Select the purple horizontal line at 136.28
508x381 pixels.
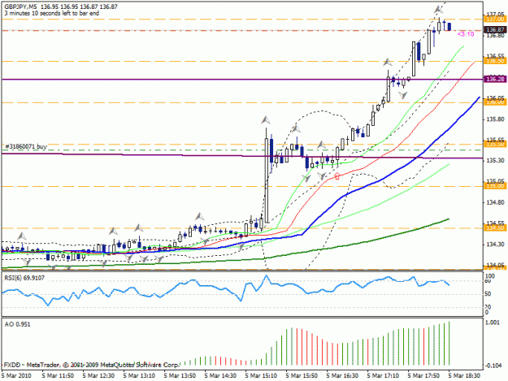pos(242,79)
